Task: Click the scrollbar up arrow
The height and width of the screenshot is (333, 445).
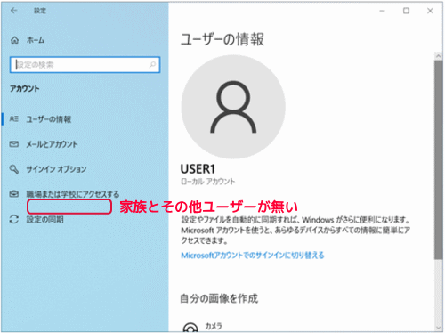Action: (x=438, y=56)
